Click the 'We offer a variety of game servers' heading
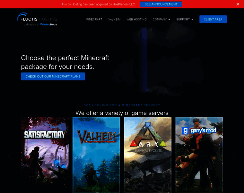244x193 pixels. (122, 113)
